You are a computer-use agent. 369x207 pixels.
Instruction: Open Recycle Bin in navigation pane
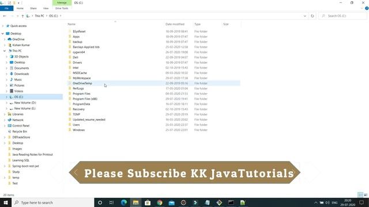[20, 132]
